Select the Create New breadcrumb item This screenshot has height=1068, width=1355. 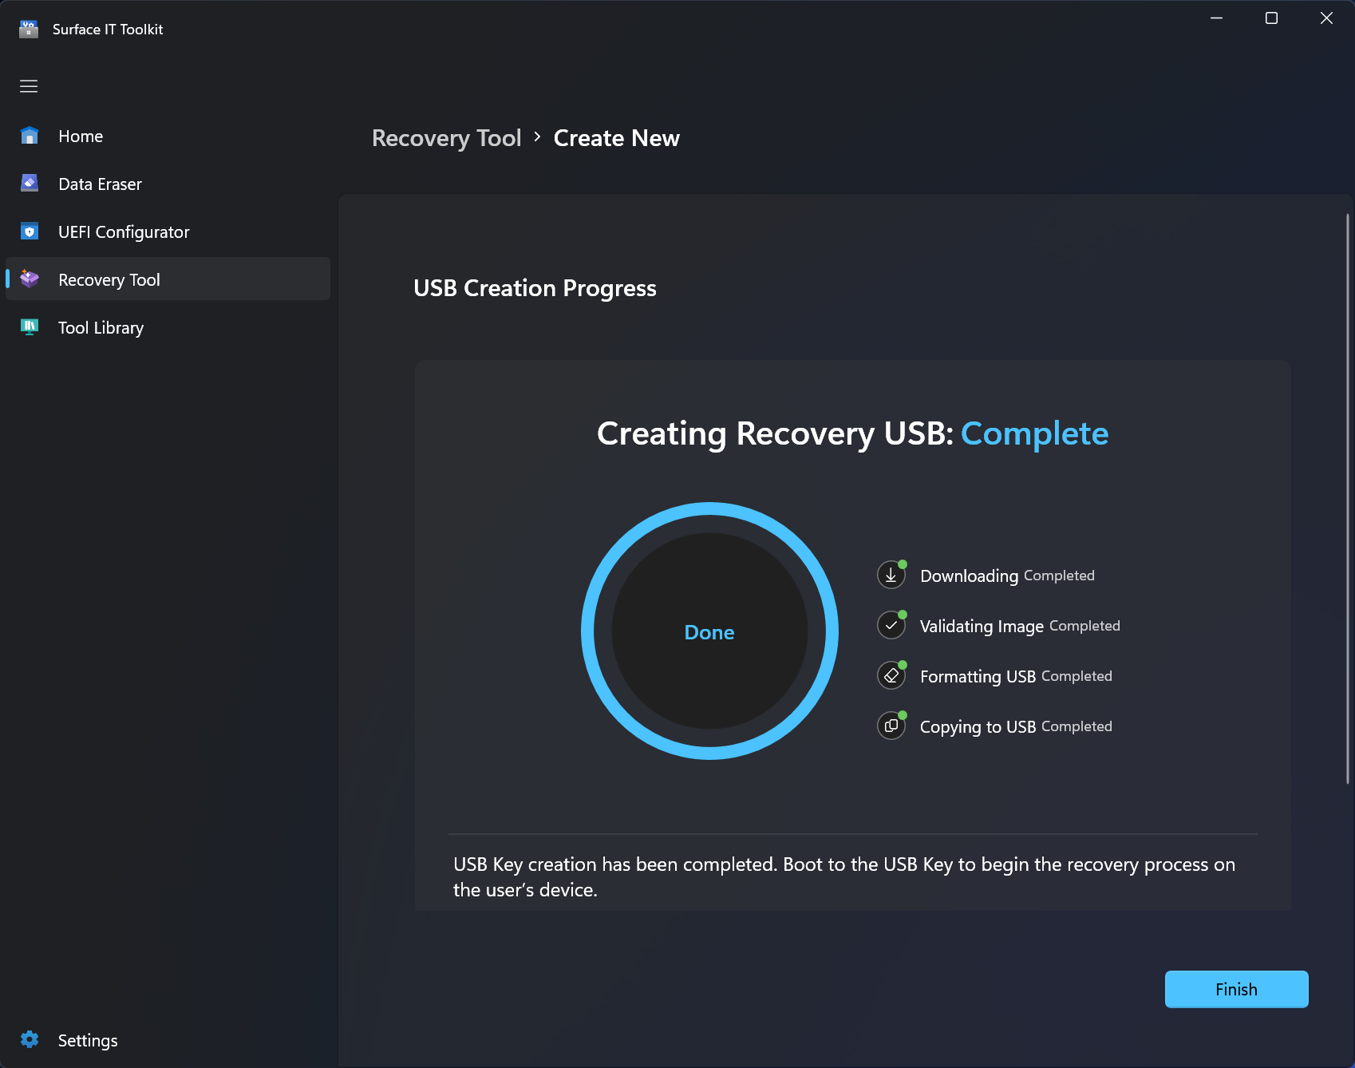coord(616,137)
